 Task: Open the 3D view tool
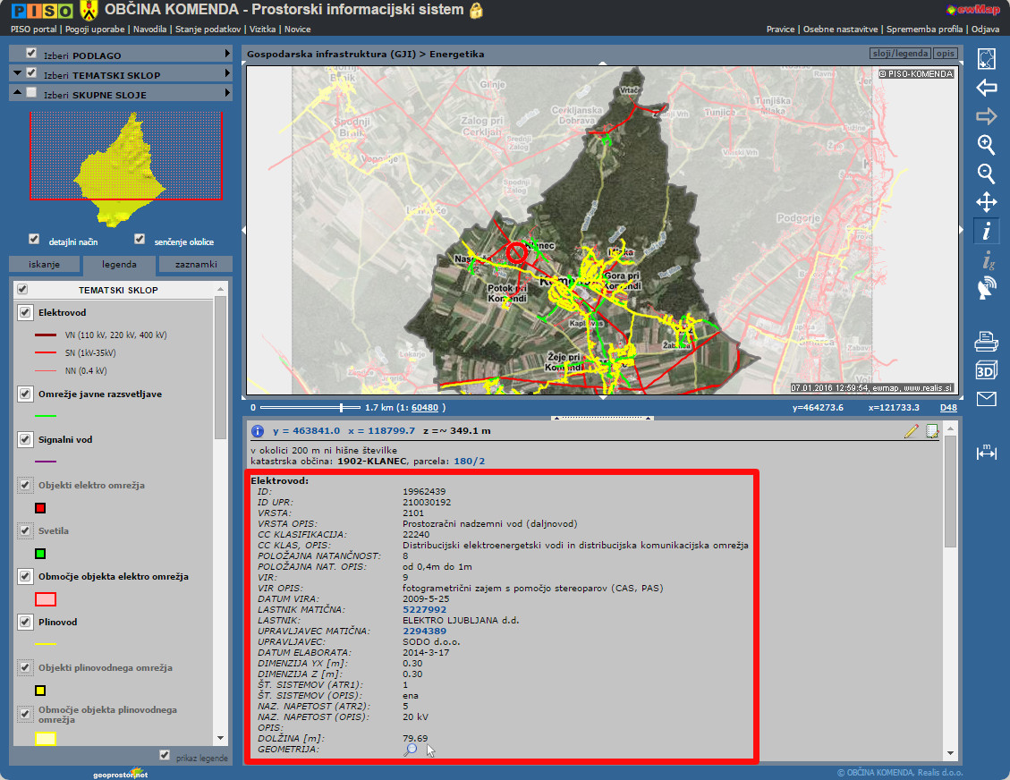[x=986, y=370]
